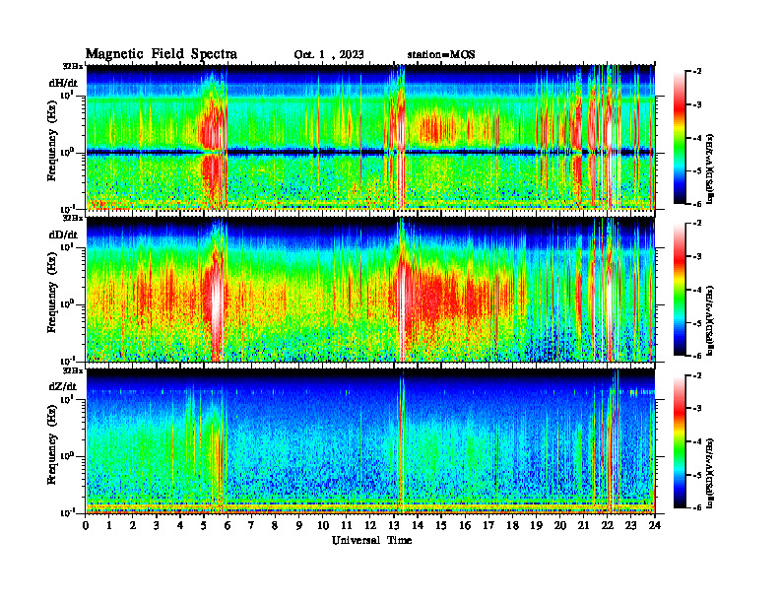This screenshot has width=780, height=603.
Task: Click the "Oct. 1, 2023" date text
Action: [329, 55]
